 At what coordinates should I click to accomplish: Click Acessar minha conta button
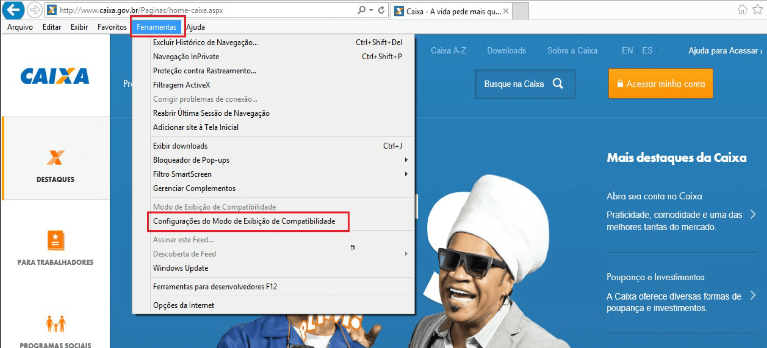pos(661,83)
